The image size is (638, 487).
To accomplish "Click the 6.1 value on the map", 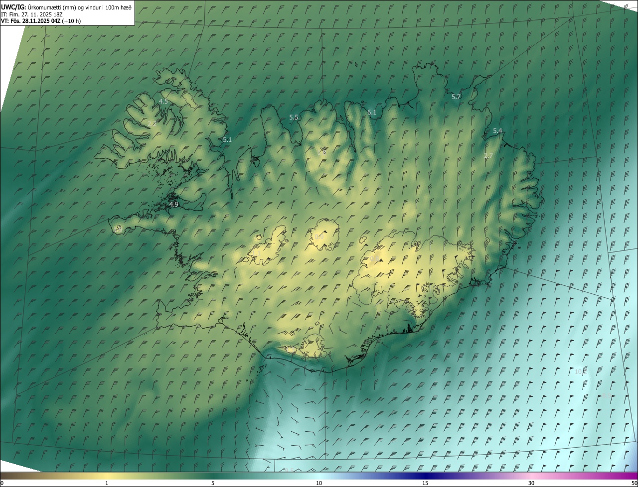I will click(x=372, y=113).
